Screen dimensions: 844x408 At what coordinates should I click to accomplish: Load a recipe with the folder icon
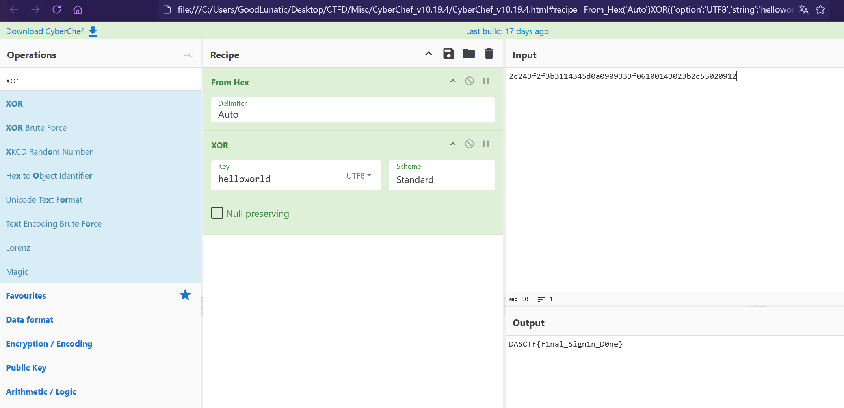click(x=469, y=54)
